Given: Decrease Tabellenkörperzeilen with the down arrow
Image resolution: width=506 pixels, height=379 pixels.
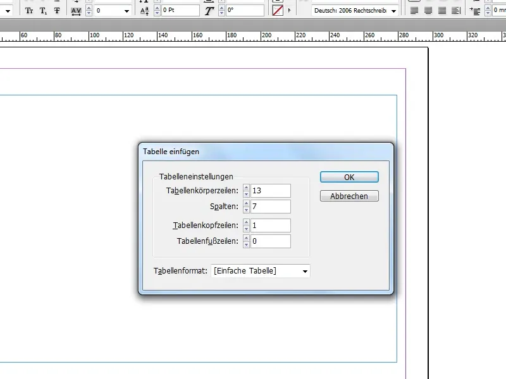Looking at the screenshot, I should 246,194.
